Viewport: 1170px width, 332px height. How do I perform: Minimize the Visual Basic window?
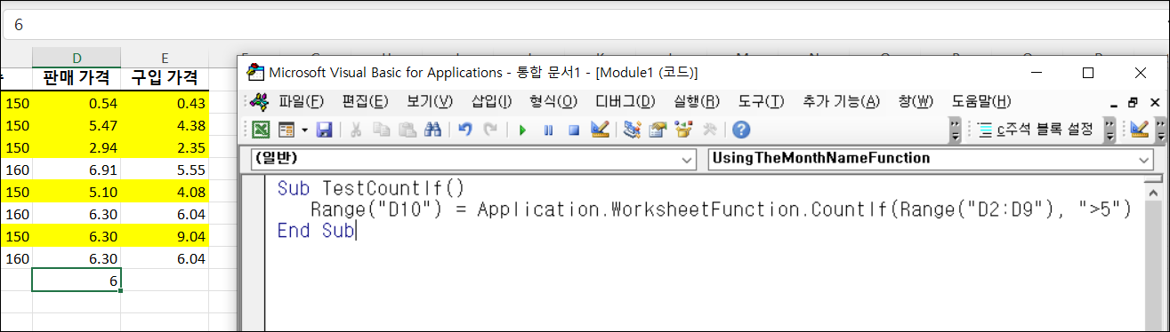click(1036, 73)
